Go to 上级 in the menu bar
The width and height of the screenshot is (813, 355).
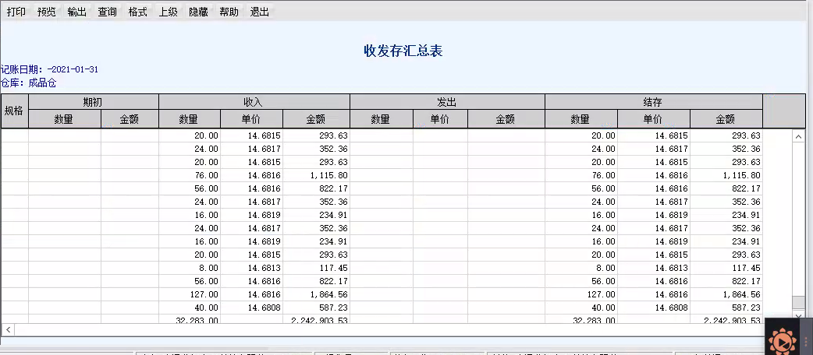[168, 12]
